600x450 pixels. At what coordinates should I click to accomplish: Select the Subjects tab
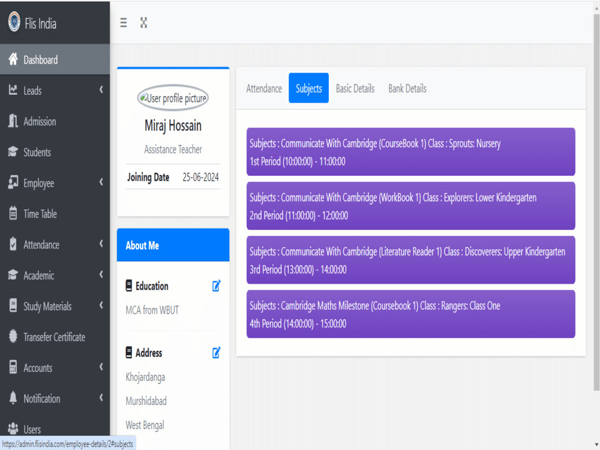[309, 88]
